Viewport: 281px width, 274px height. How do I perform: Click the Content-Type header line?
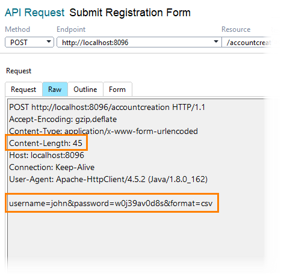pos(103,131)
